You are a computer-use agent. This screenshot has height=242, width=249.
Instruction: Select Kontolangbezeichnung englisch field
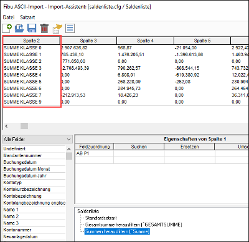coord(34,203)
